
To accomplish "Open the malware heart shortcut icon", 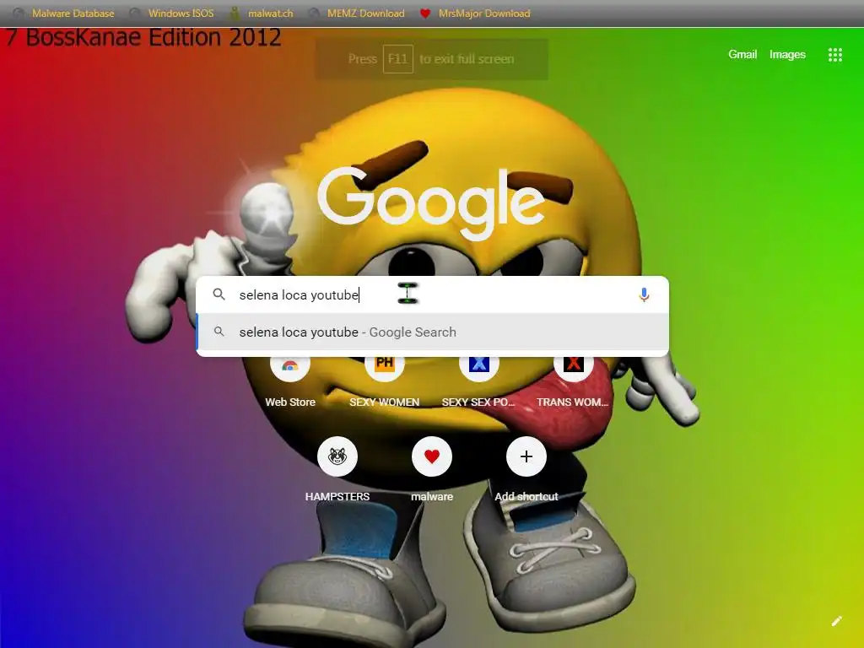I will (432, 456).
